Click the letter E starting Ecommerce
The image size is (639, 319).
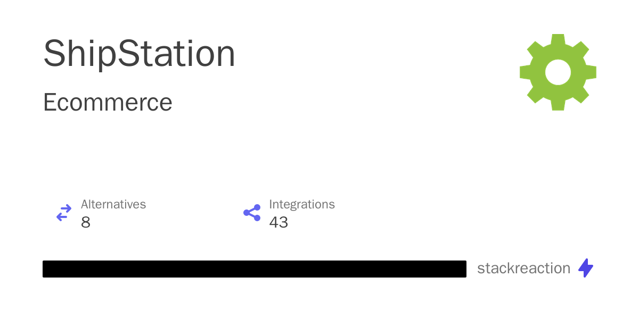point(50,102)
